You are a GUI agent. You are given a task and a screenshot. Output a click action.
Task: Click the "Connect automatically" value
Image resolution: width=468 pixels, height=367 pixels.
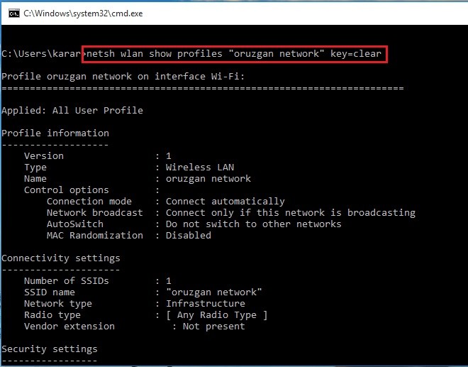(225, 201)
